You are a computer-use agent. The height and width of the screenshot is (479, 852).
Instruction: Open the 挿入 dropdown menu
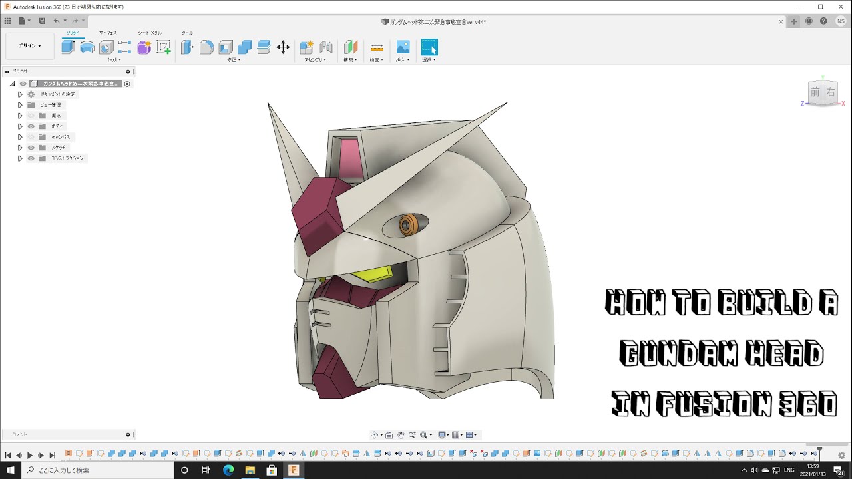tap(403, 60)
